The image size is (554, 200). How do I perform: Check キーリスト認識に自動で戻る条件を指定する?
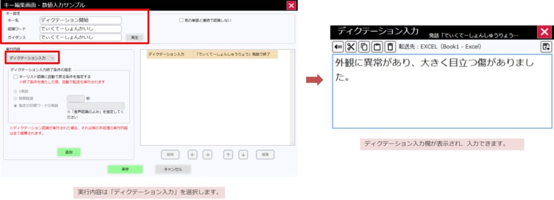15,76
